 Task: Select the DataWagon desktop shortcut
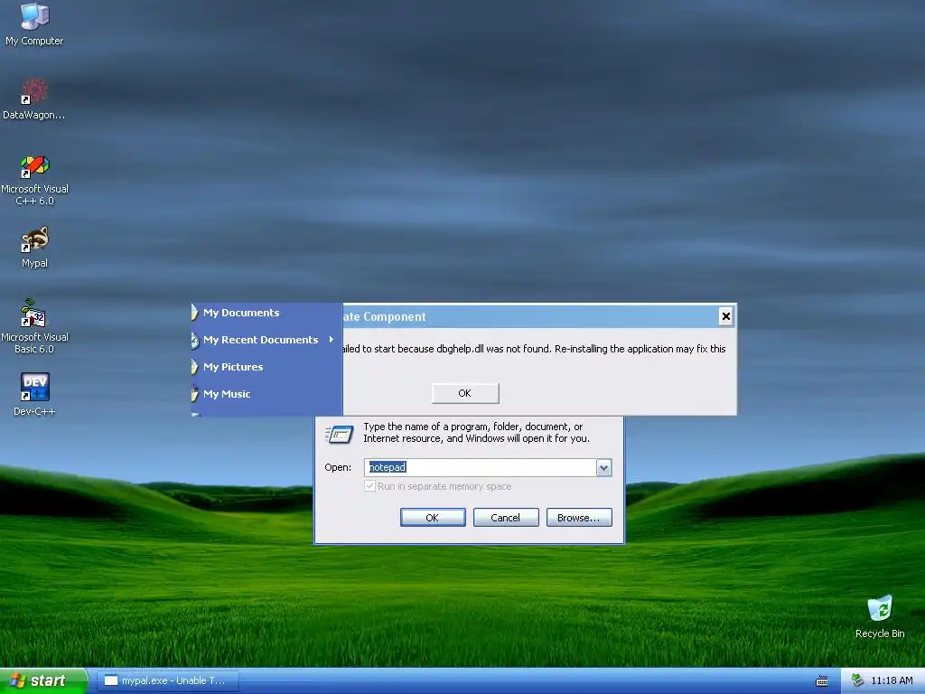point(34,98)
